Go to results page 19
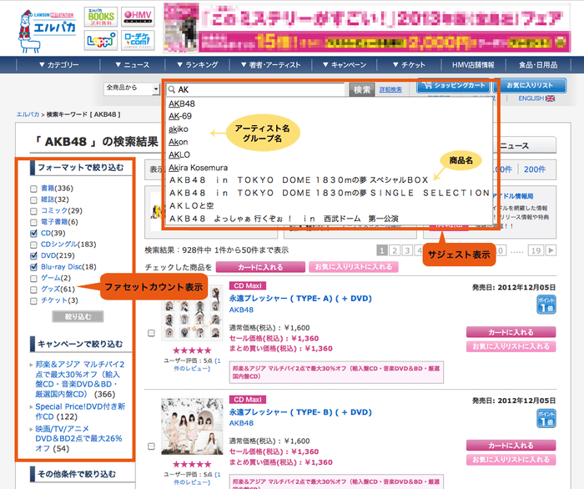 tap(536, 250)
